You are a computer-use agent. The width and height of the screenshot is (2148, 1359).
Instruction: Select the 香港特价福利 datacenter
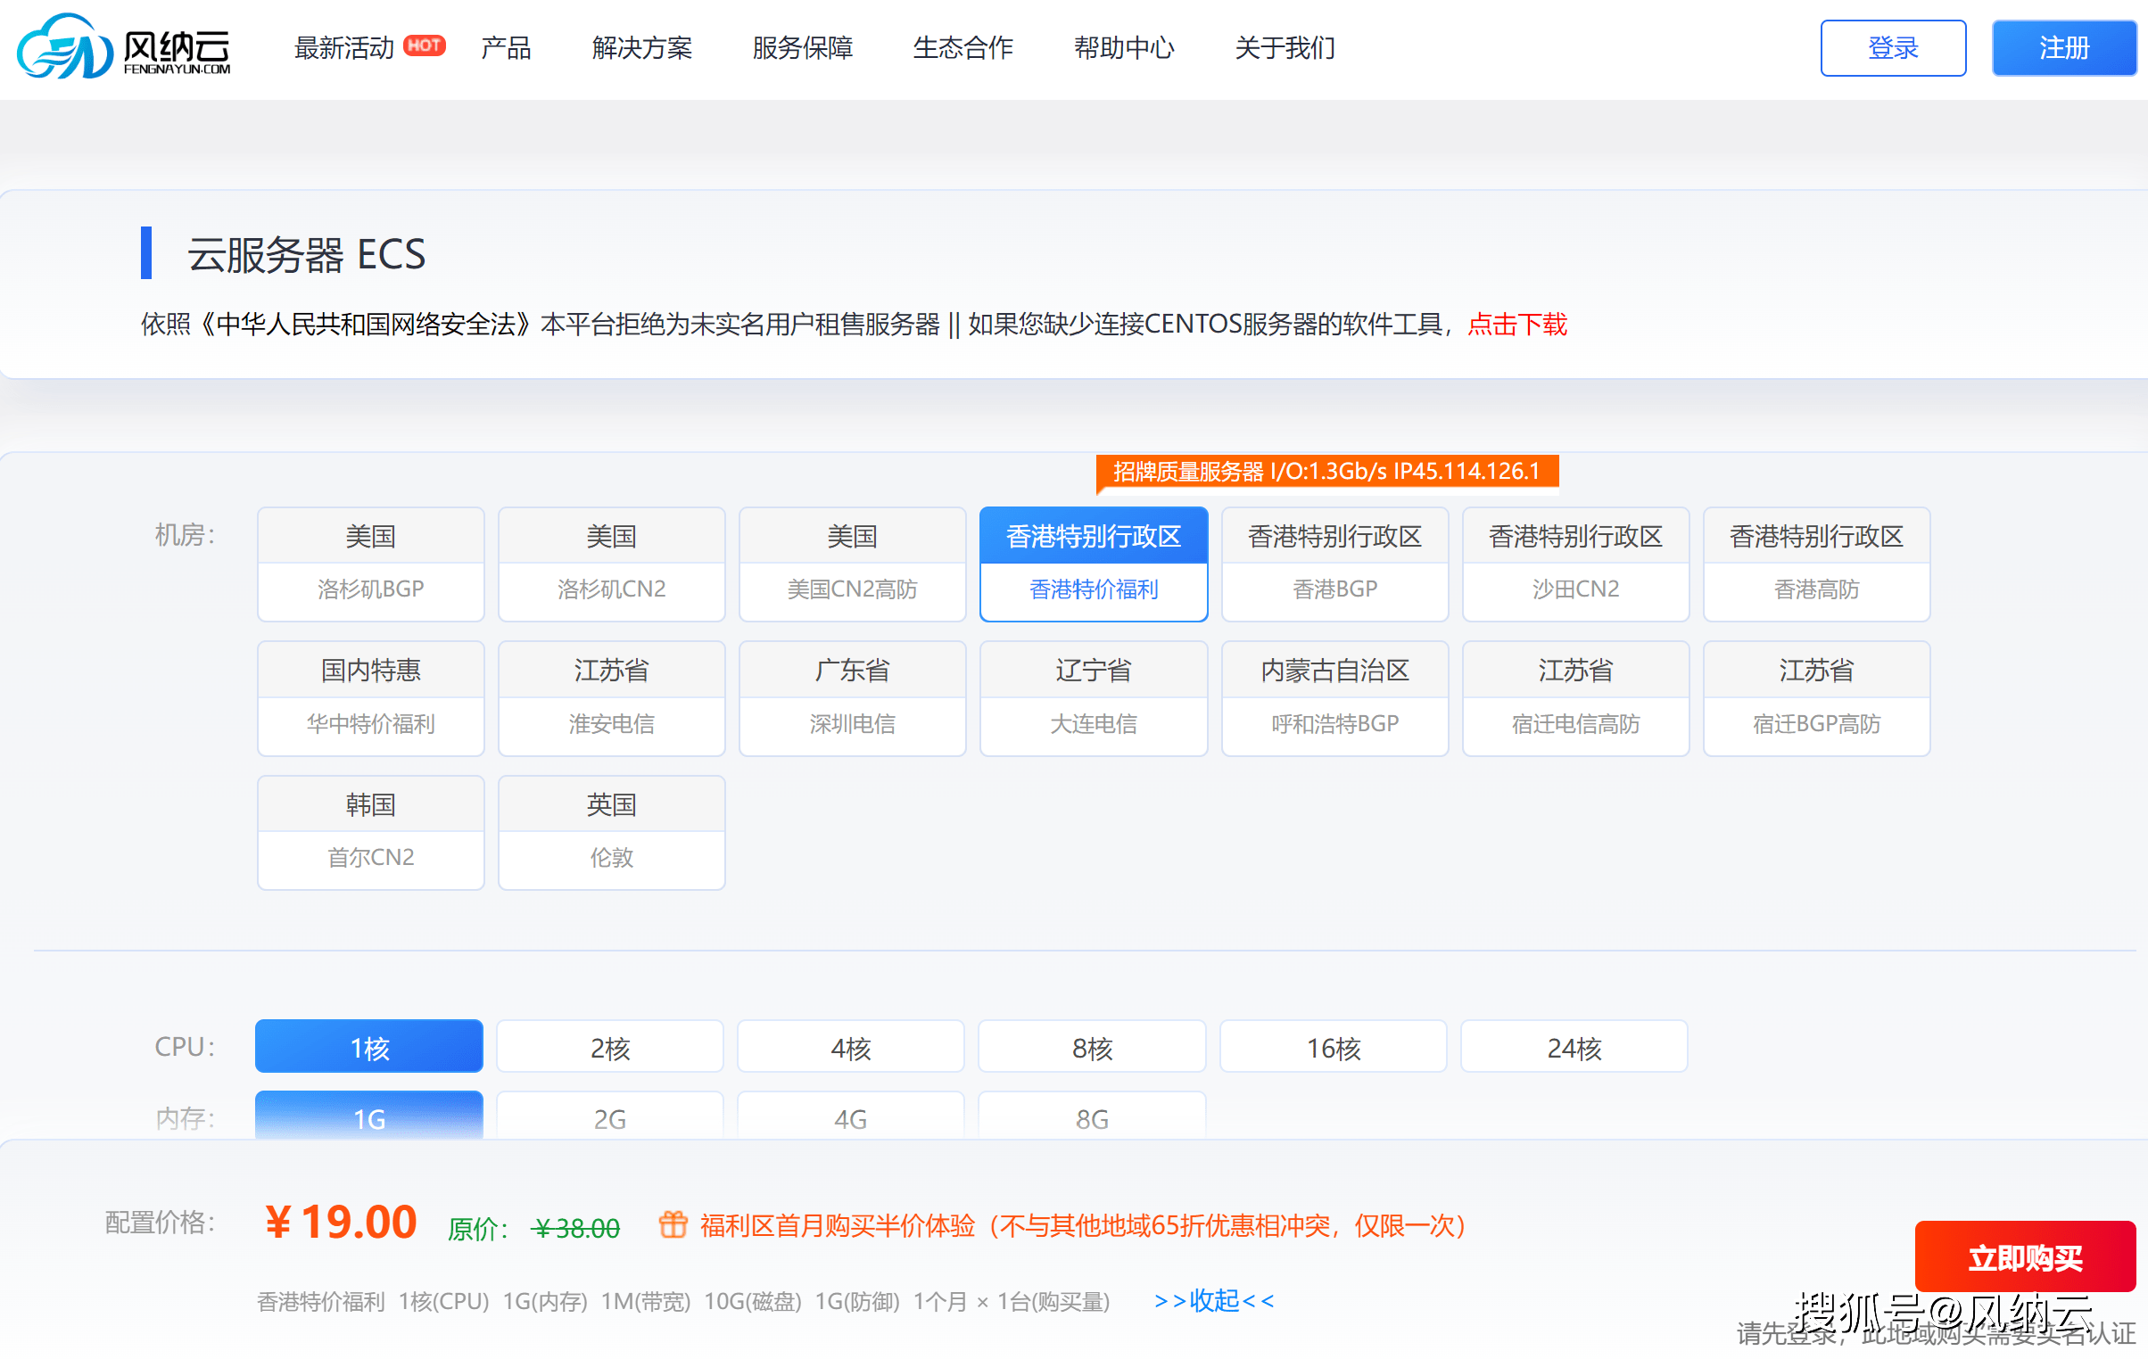[x=1094, y=564]
